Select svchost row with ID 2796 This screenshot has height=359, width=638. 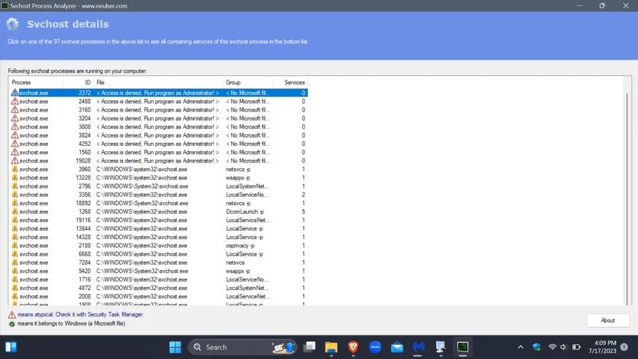click(x=158, y=186)
